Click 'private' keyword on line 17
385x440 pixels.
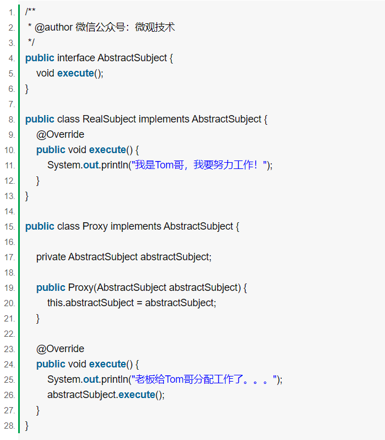tap(51, 257)
